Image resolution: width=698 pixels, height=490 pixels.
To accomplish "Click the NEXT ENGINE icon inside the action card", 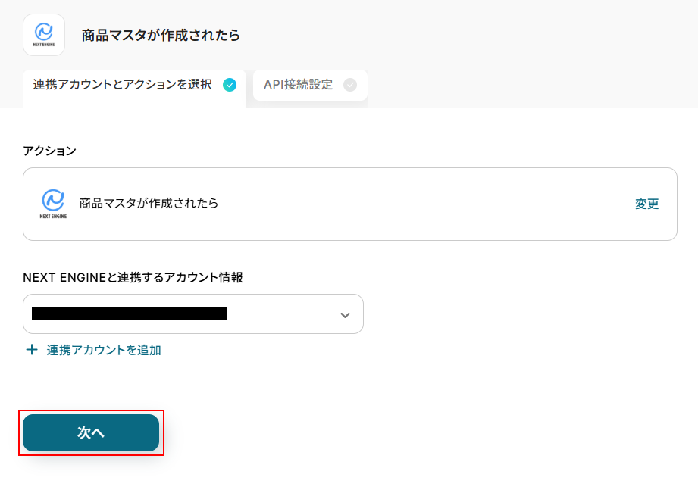I will click(53, 200).
